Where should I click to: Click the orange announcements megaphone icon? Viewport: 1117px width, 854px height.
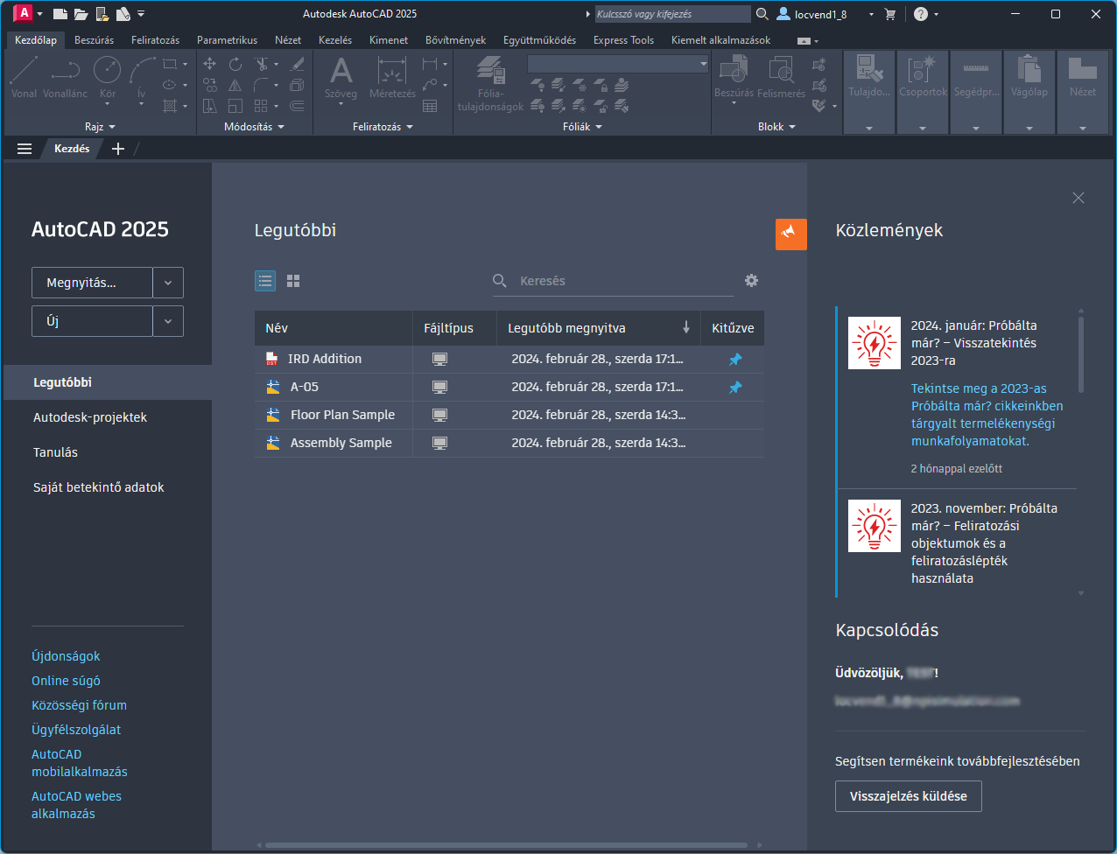point(791,234)
